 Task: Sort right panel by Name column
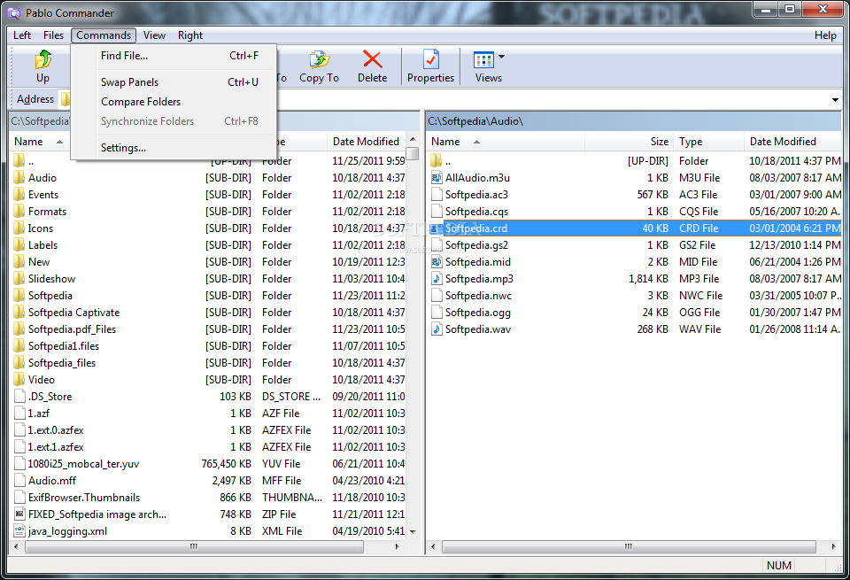pos(506,142)
